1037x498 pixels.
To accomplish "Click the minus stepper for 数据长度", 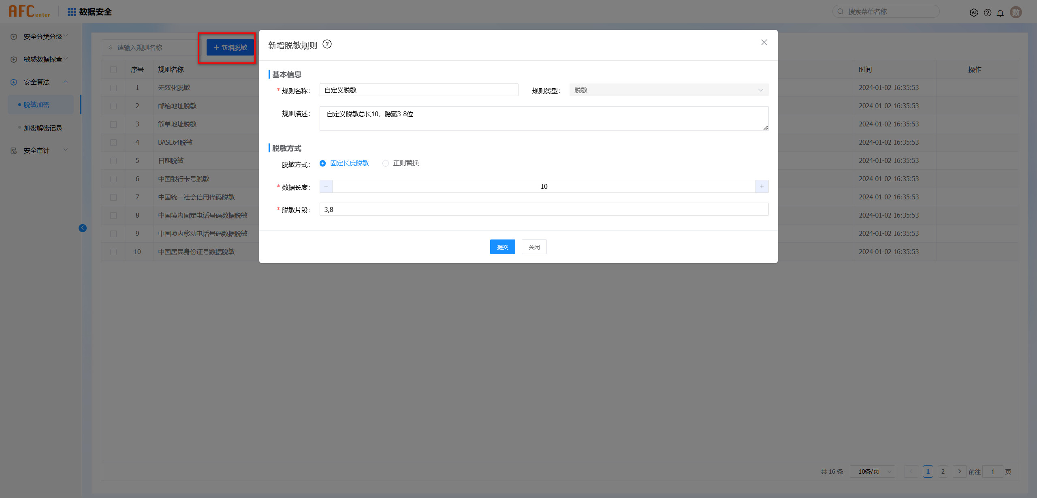I will point(326,186).
